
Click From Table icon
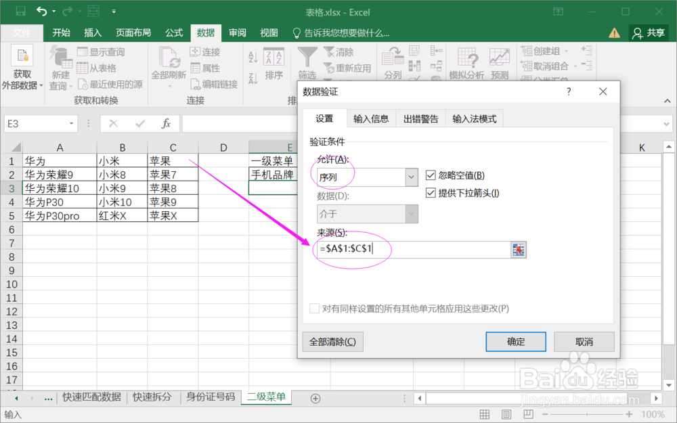click(x=82, y=68)
